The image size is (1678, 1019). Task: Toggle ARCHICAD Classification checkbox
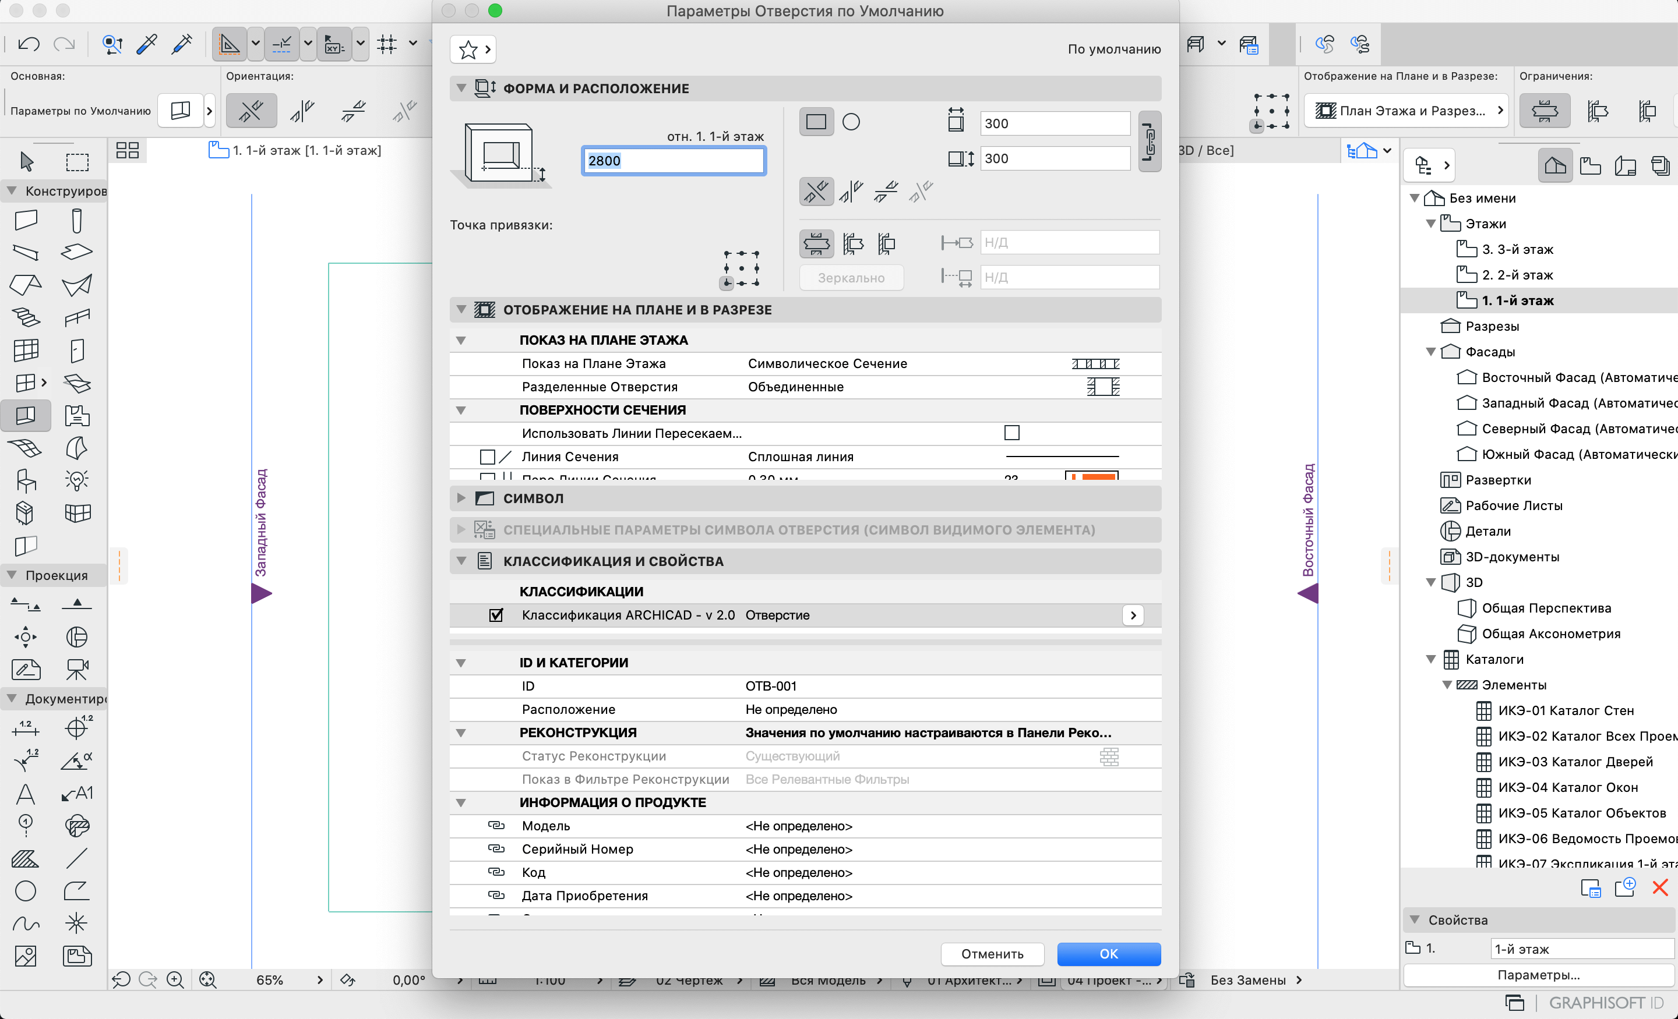(x=496, y=615)
